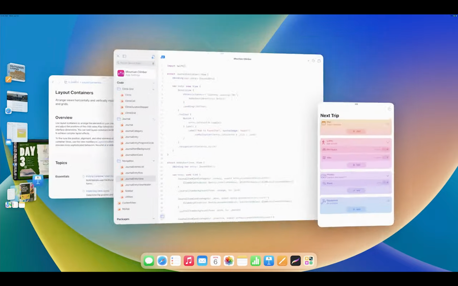Image resolution: width=458 pixels, height=286 pixels.
Task: Collapse the Code section chevron
Action: tap(153, 83)
